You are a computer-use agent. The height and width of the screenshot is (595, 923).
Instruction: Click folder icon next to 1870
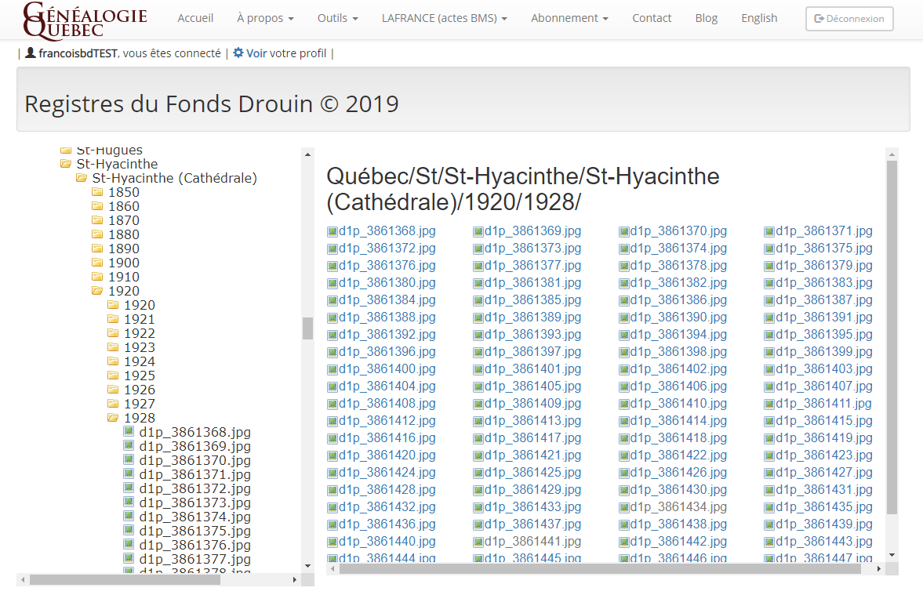pyautogui.click(x=98, y=220)
